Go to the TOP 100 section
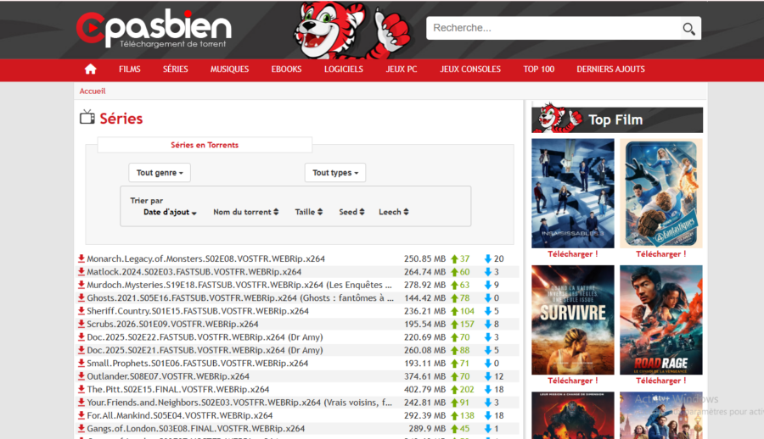 coord(538,69)
